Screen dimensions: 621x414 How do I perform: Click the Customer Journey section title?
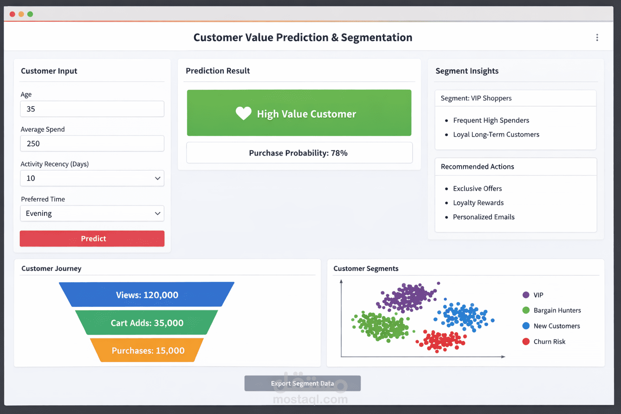(51, 268)
